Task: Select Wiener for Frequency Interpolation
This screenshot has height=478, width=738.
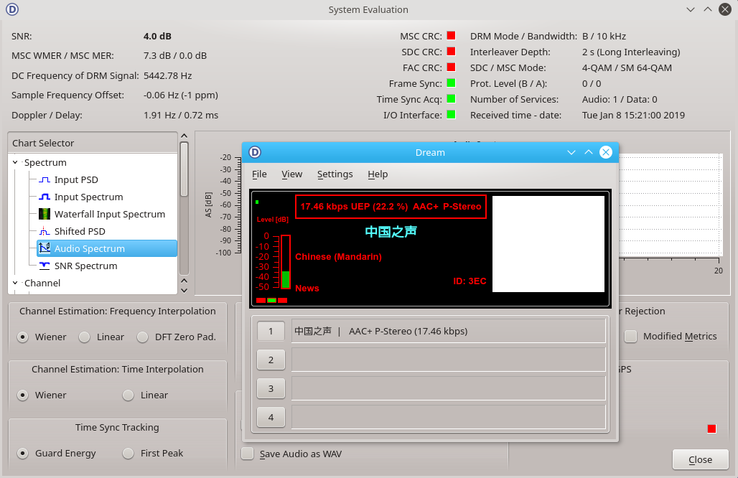Action: point(22,337)
